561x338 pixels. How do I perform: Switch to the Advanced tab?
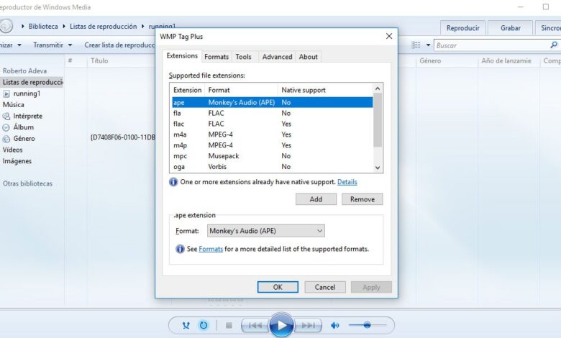278,57
